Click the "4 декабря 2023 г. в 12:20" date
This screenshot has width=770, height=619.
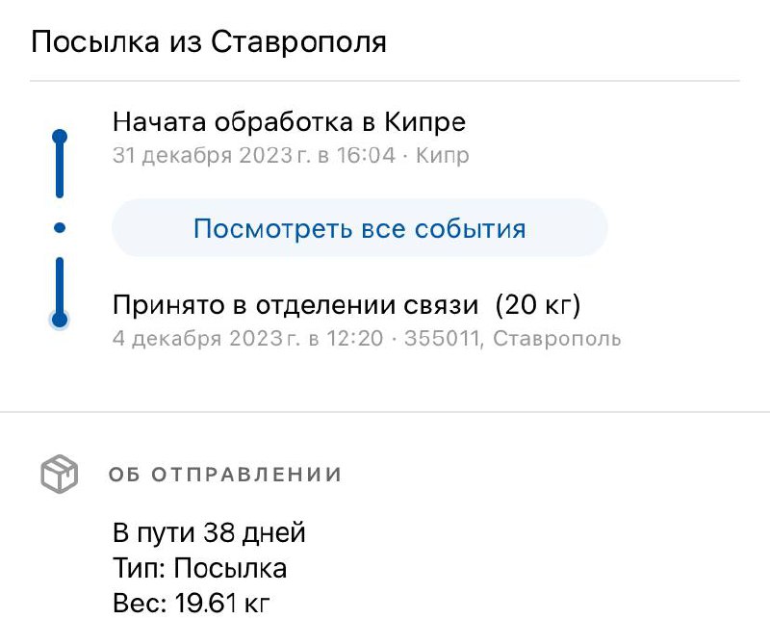pyautogui.click(x=247, y=338)
